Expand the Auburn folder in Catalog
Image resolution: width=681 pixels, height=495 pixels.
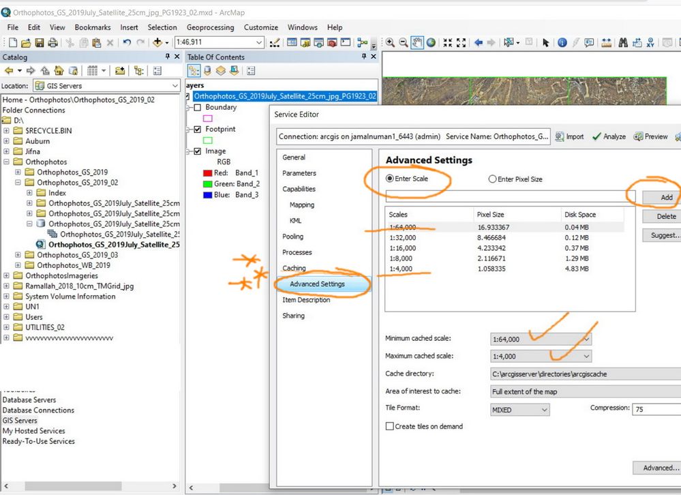(7, 141)
